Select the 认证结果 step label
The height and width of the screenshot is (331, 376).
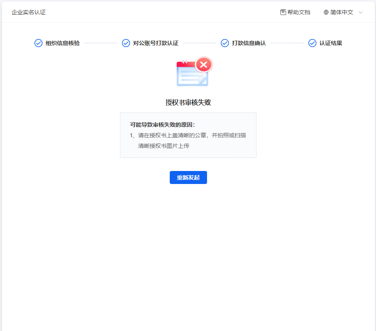(x=331, y=43)
